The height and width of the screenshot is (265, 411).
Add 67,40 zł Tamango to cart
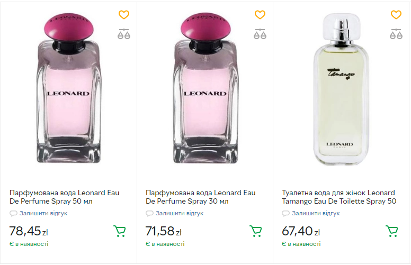point(392,231)
